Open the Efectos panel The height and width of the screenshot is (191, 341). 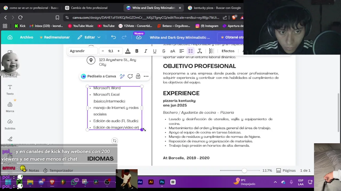point(228,51)
